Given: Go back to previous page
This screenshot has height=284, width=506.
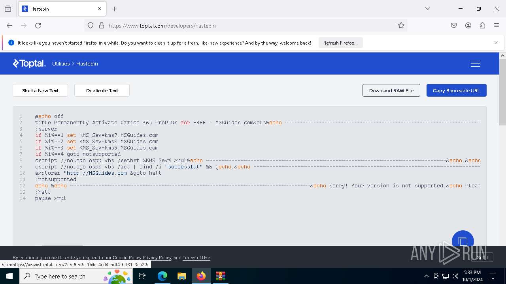Looking at the screenshot, I should (9, 26).
